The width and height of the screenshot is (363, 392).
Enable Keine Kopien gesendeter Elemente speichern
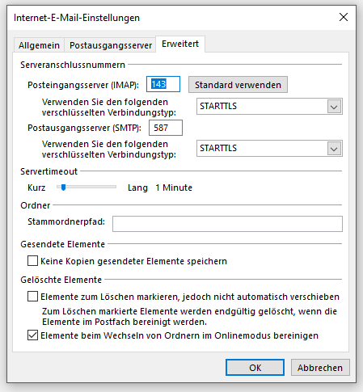[x=32, y=261]
